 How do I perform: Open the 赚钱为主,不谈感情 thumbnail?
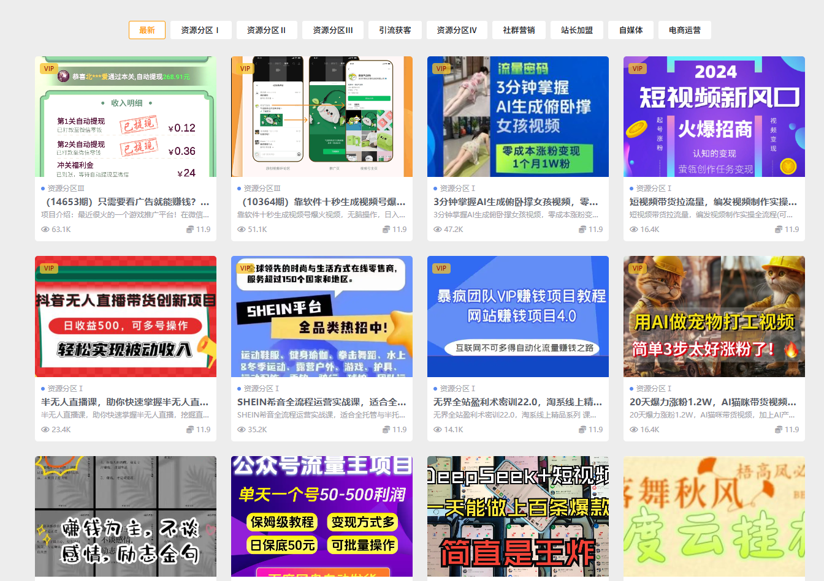[126, 516]
